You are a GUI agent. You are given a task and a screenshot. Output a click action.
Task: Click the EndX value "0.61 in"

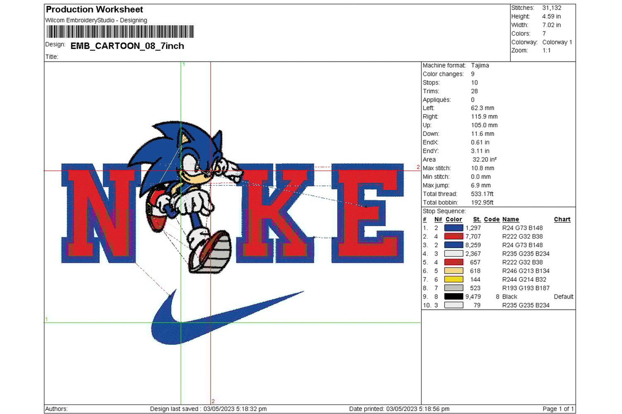[480, 143]
